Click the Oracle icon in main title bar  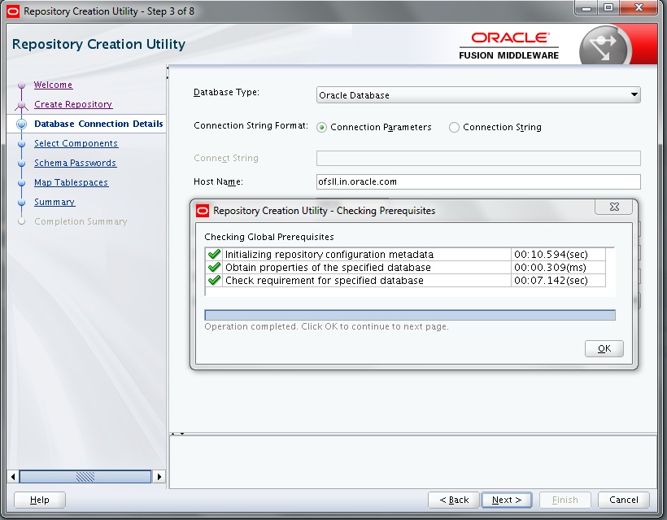[x=13, y=11]
